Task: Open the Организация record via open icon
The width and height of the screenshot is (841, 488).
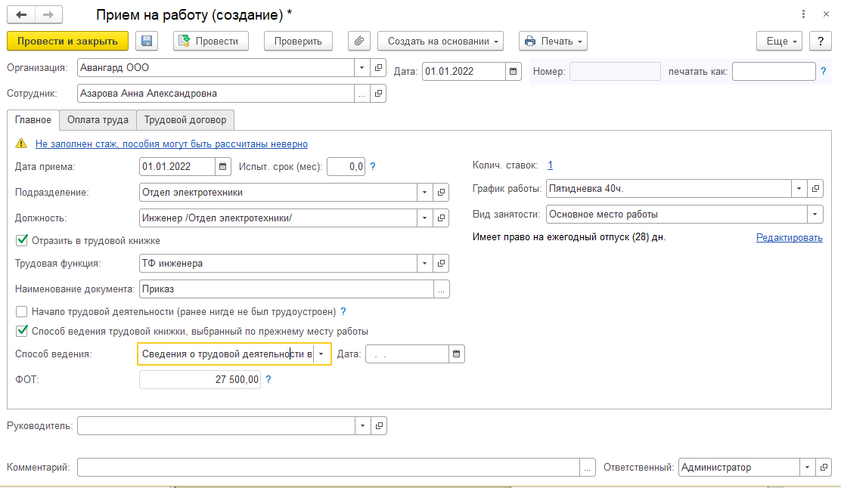Action: pos(378,67)
